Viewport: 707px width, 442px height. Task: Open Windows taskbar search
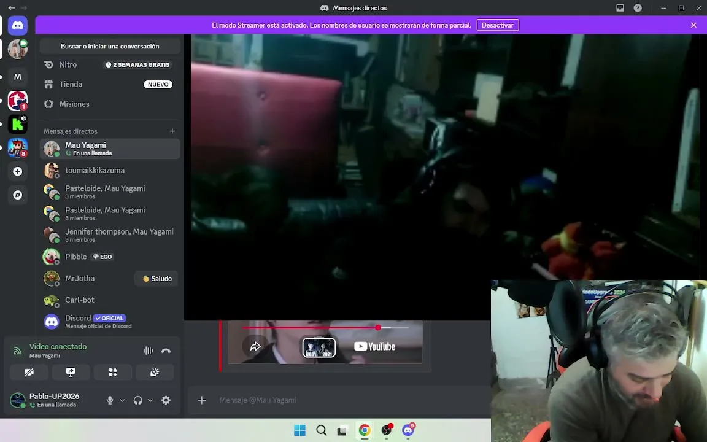point(322,430)
